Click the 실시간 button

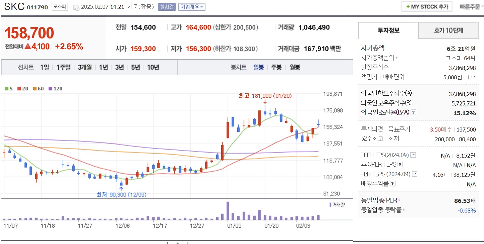click(167, 7)
